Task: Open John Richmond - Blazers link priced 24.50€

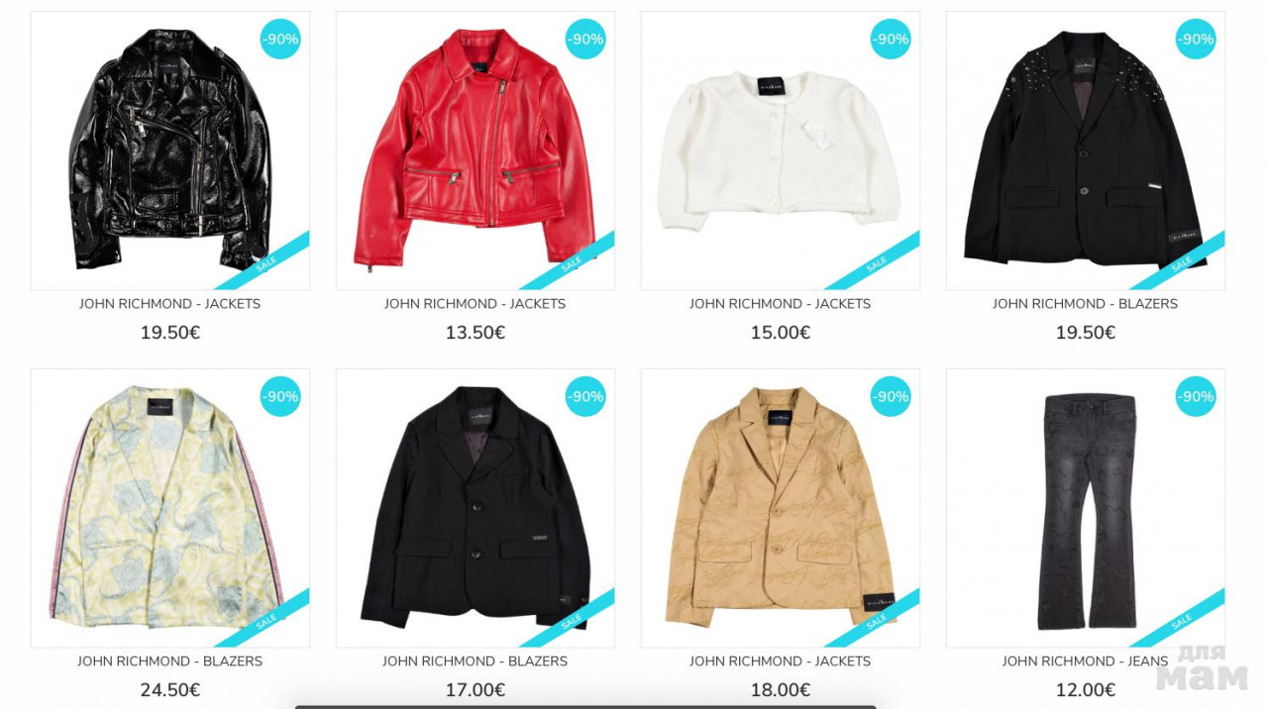Action: click(x=169, y=661)
